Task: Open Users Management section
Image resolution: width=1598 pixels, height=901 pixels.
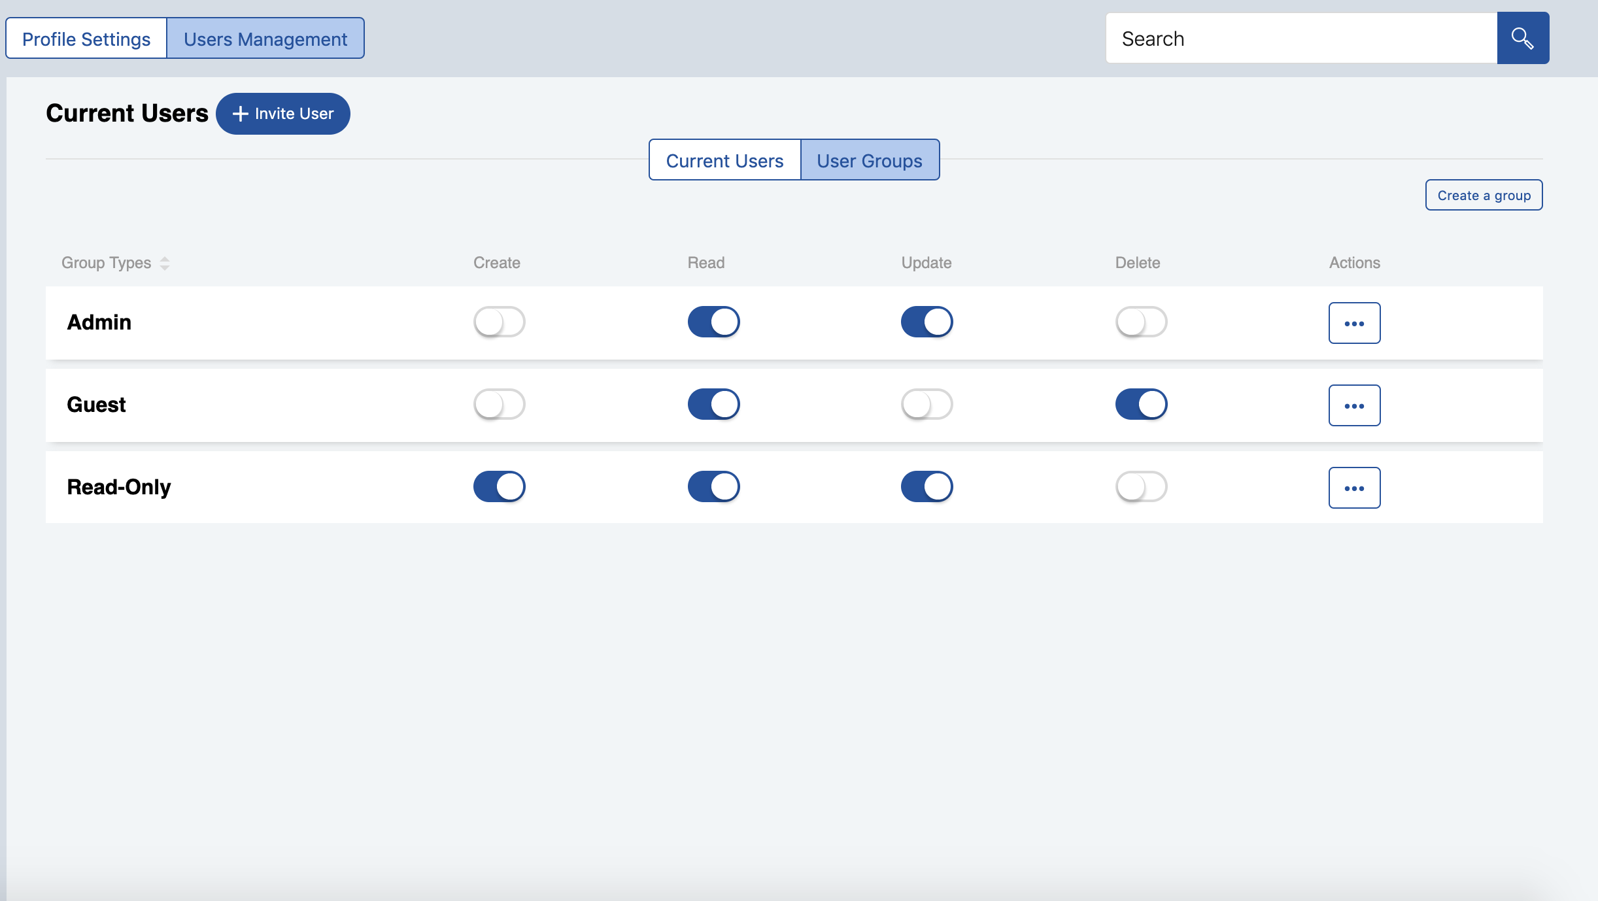Action: click(x=265, y=37)
